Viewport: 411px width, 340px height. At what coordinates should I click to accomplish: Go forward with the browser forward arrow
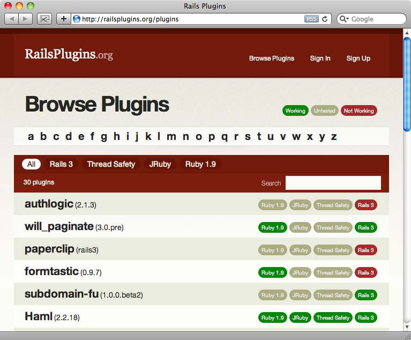[x=25, y=19]
